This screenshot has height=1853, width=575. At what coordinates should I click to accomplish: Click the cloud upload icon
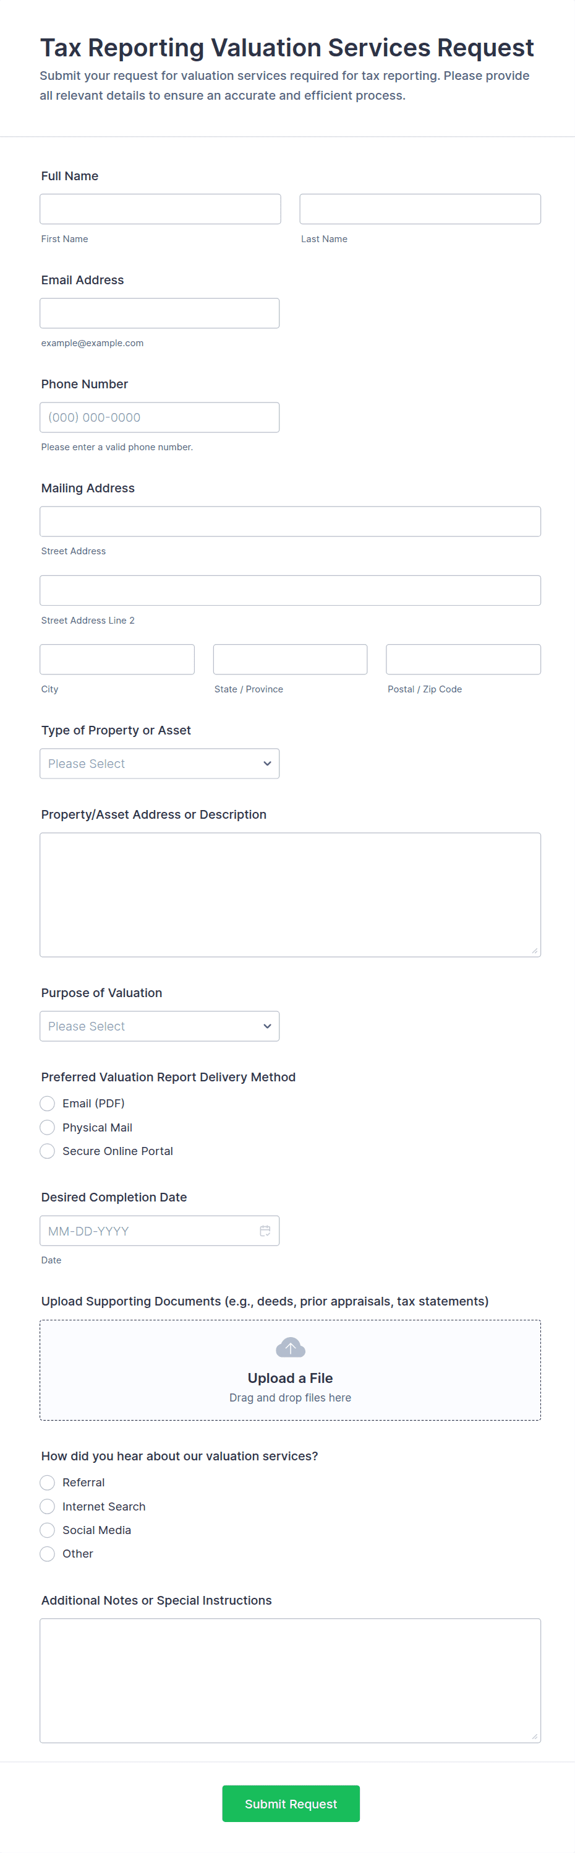(x=290, y=1347)
